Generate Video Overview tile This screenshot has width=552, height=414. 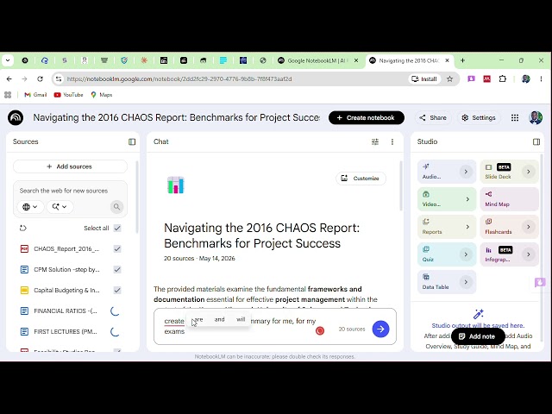pyautogui.click(x=447, y=199)
